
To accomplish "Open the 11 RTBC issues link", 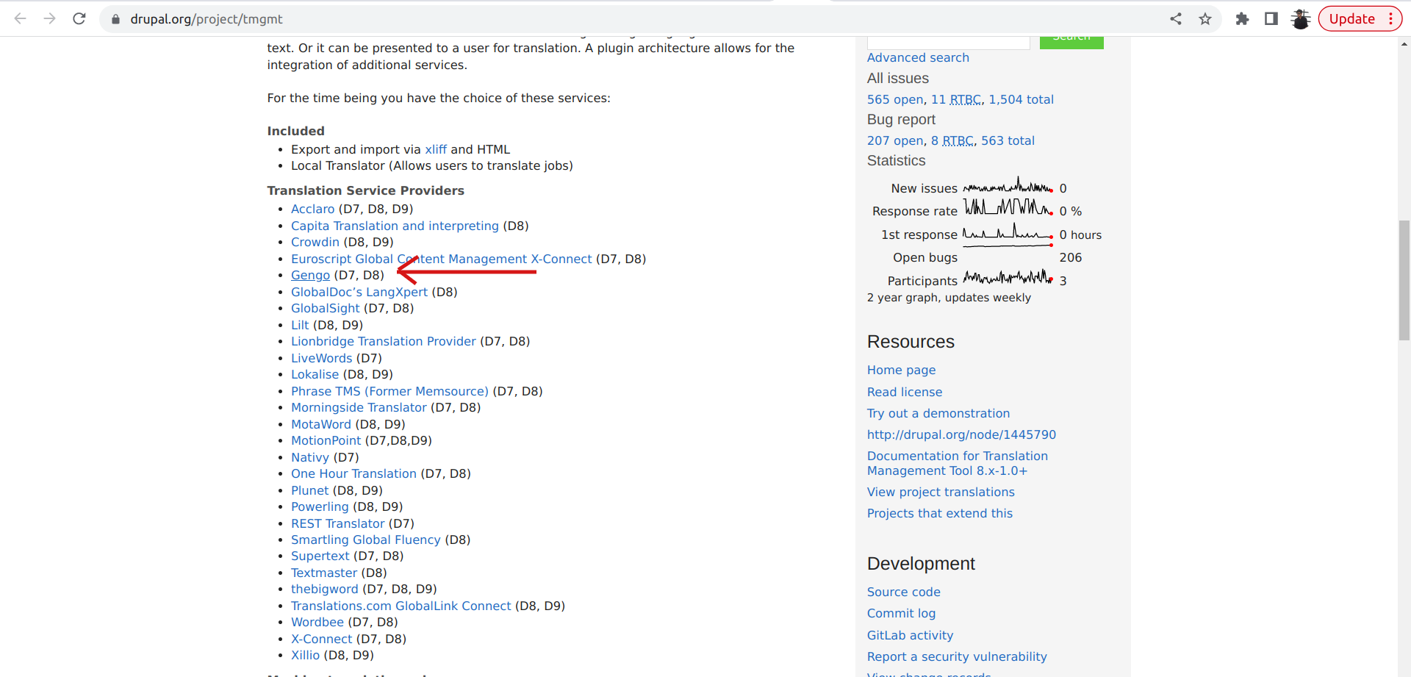I will (x=956, y=99).
